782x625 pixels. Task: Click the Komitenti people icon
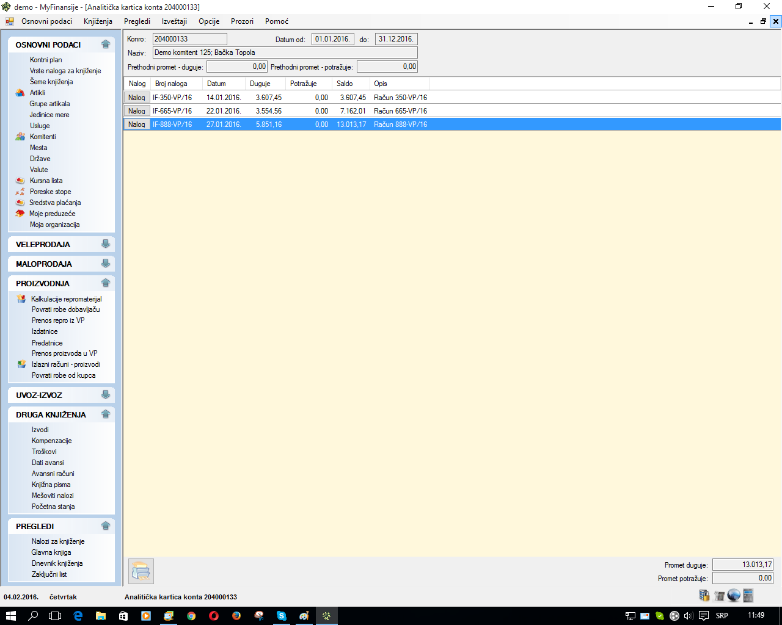20,137
